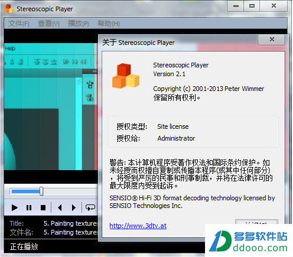Click the SENSIO Hi-Fi 3D licensing text
Screen dimensions: 293x257
pyautogui.click(x=192, y=201)
